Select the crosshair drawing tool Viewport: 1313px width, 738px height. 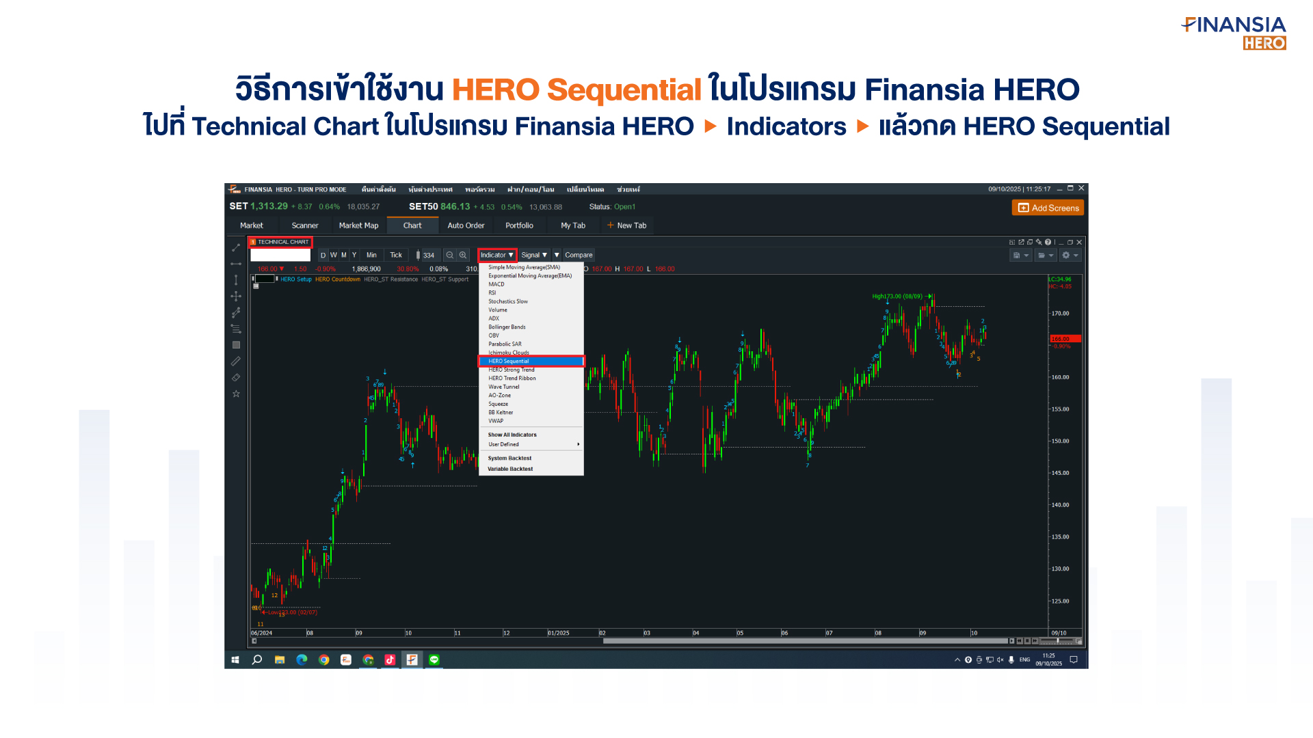tap(236, 296)
